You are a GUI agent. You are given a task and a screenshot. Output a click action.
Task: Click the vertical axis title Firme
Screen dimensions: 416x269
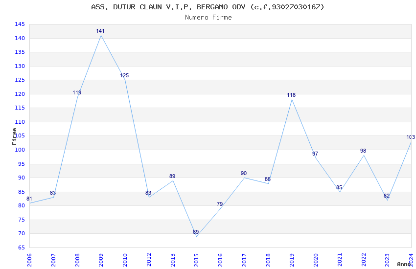[14, 136]
